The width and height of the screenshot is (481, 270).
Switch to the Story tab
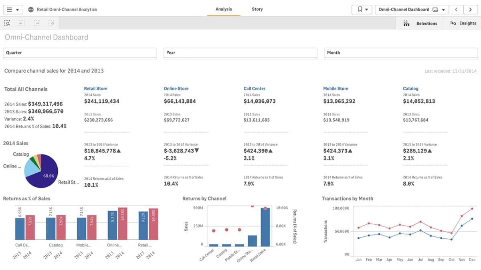[257, 9]
